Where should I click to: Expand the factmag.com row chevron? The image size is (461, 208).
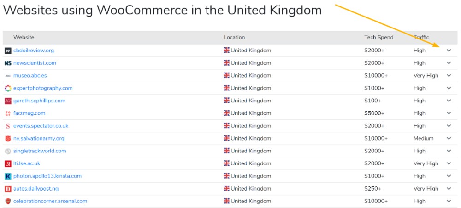tap(449, 113)
